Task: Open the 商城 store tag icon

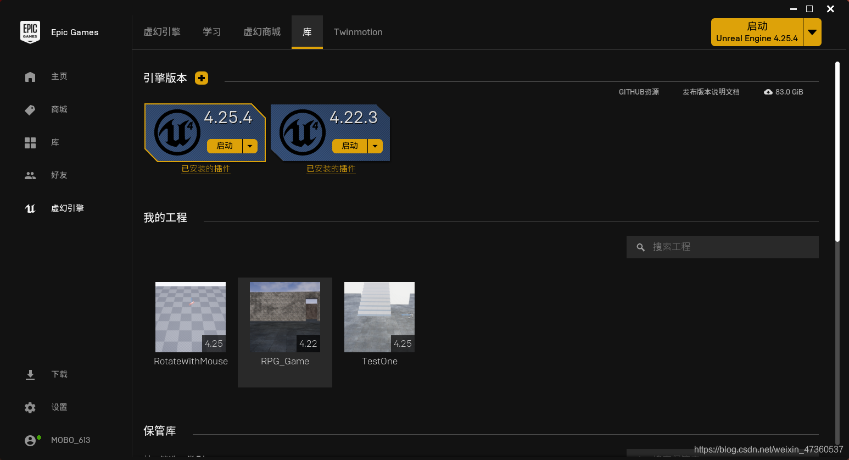Action: click(30, 110)
